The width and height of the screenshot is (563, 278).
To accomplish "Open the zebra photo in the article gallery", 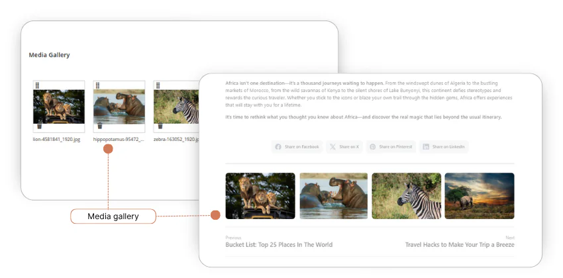I will pos(406,196).
